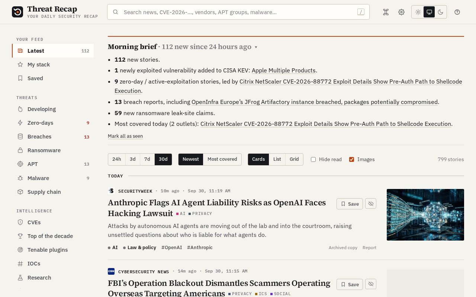This screenshot has height=297, width=476.
Task: Open the settings gear icon
Action: tap(401, 12)
